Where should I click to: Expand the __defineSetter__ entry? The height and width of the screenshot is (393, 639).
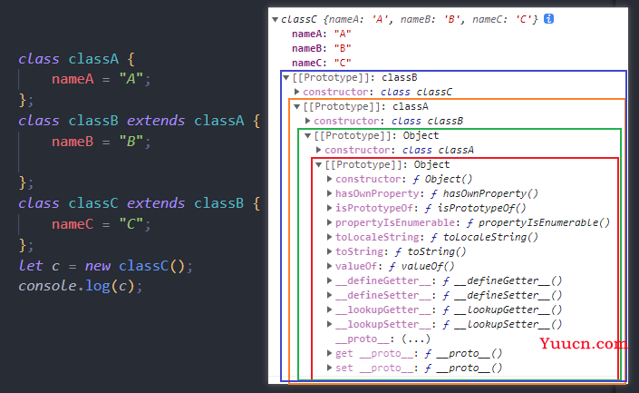tap(330, 295)
